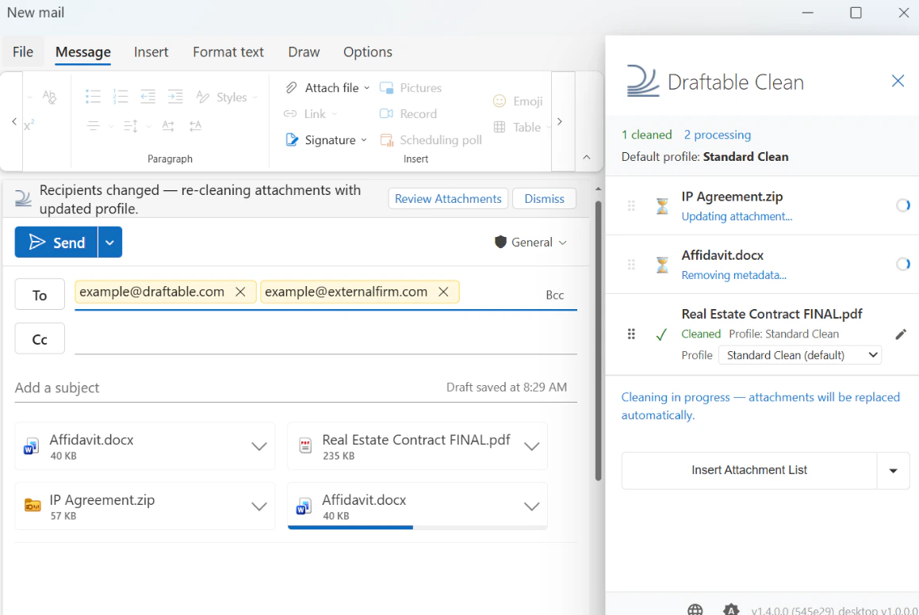
Task: Click the superscript x² icon
Action: tap(29, 125)
